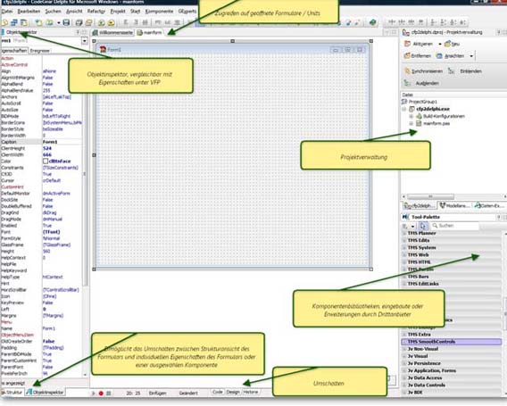Click the Caption property value Form1

(x=50, y=142)
